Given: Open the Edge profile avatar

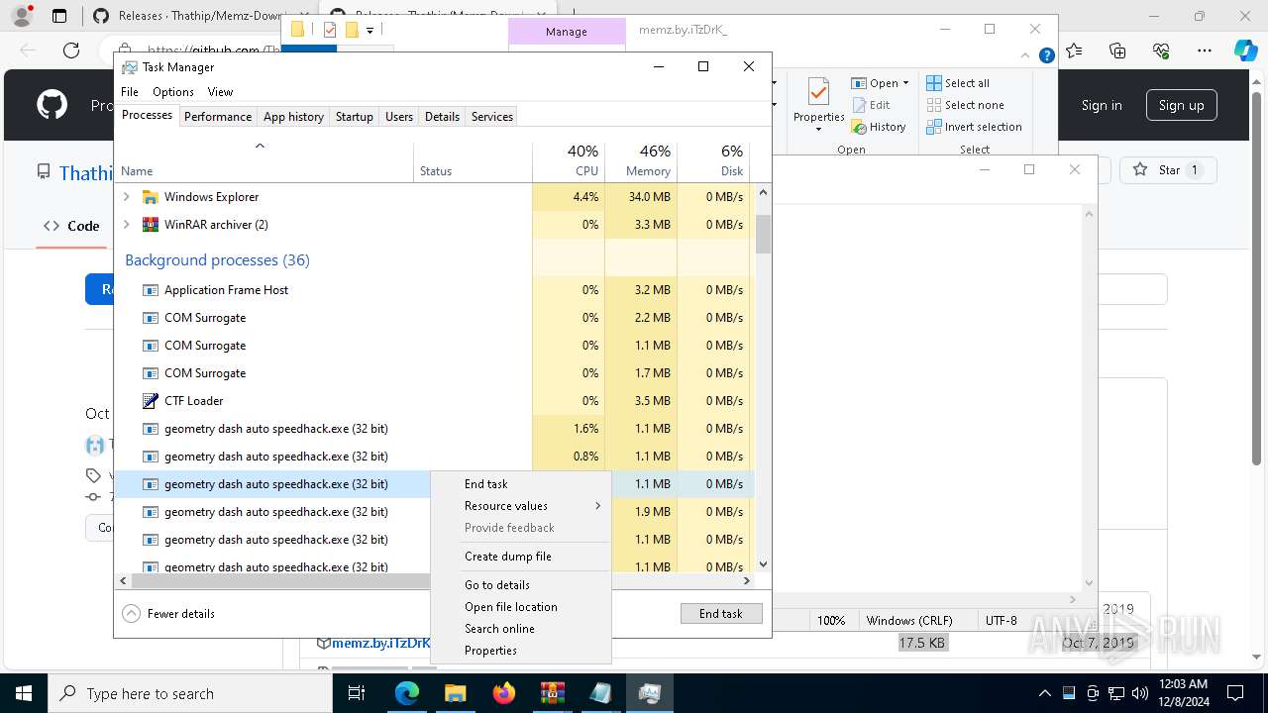Looking at the screenshot, I should pyautogui.click(x=22, y=16).
